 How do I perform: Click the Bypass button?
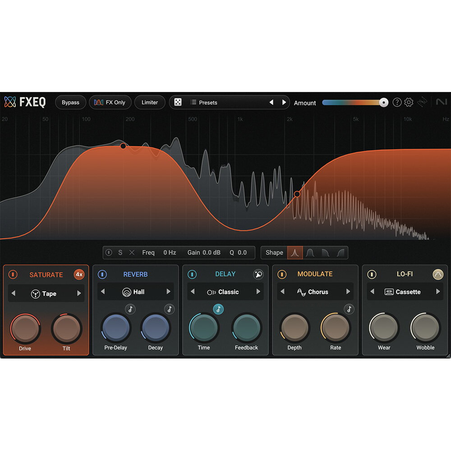pyautogui.click(x=70, y=102)
